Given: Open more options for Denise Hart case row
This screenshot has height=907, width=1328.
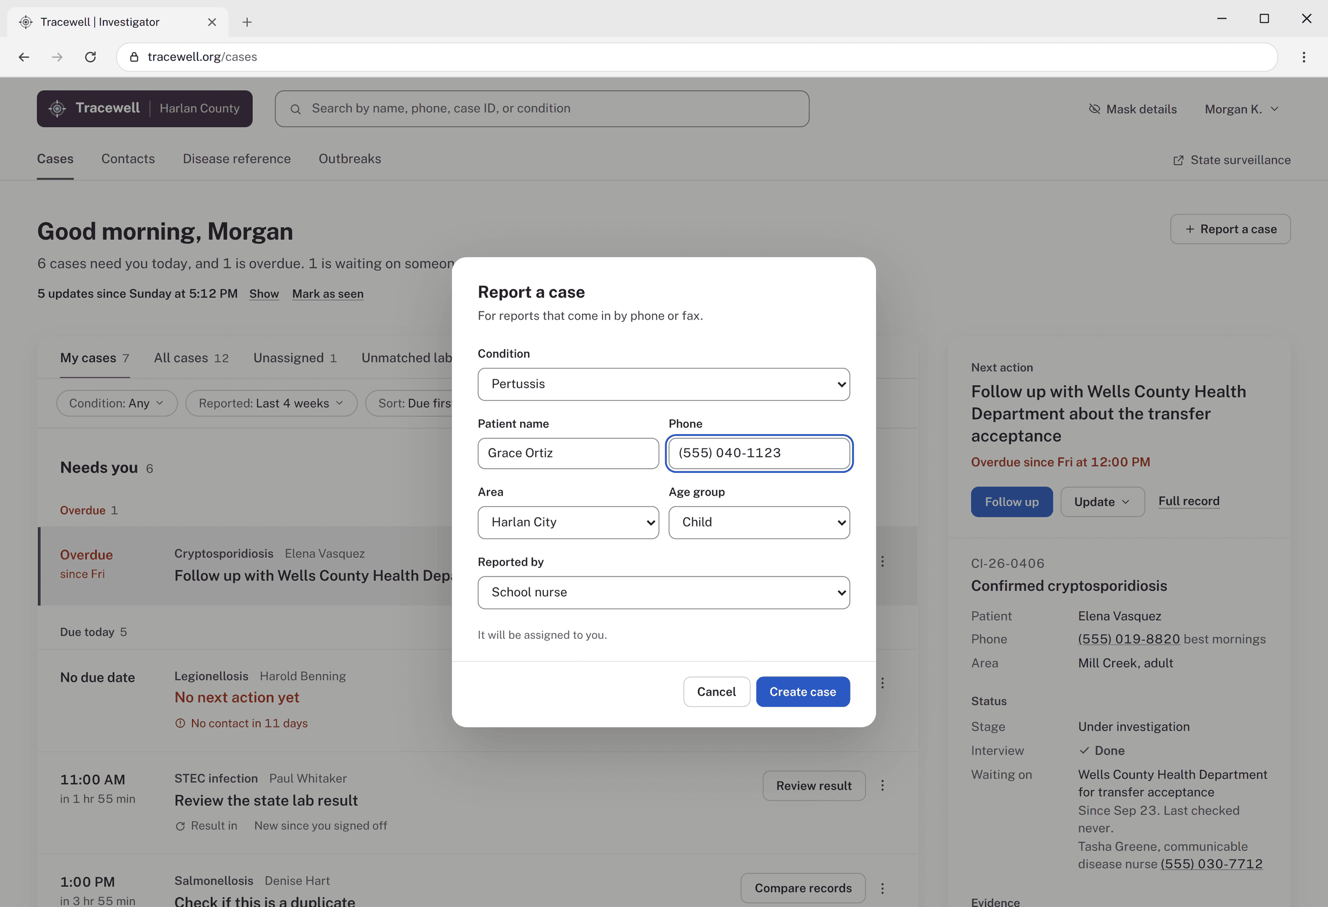Looking at the screenshot, I should coord(882,888).
